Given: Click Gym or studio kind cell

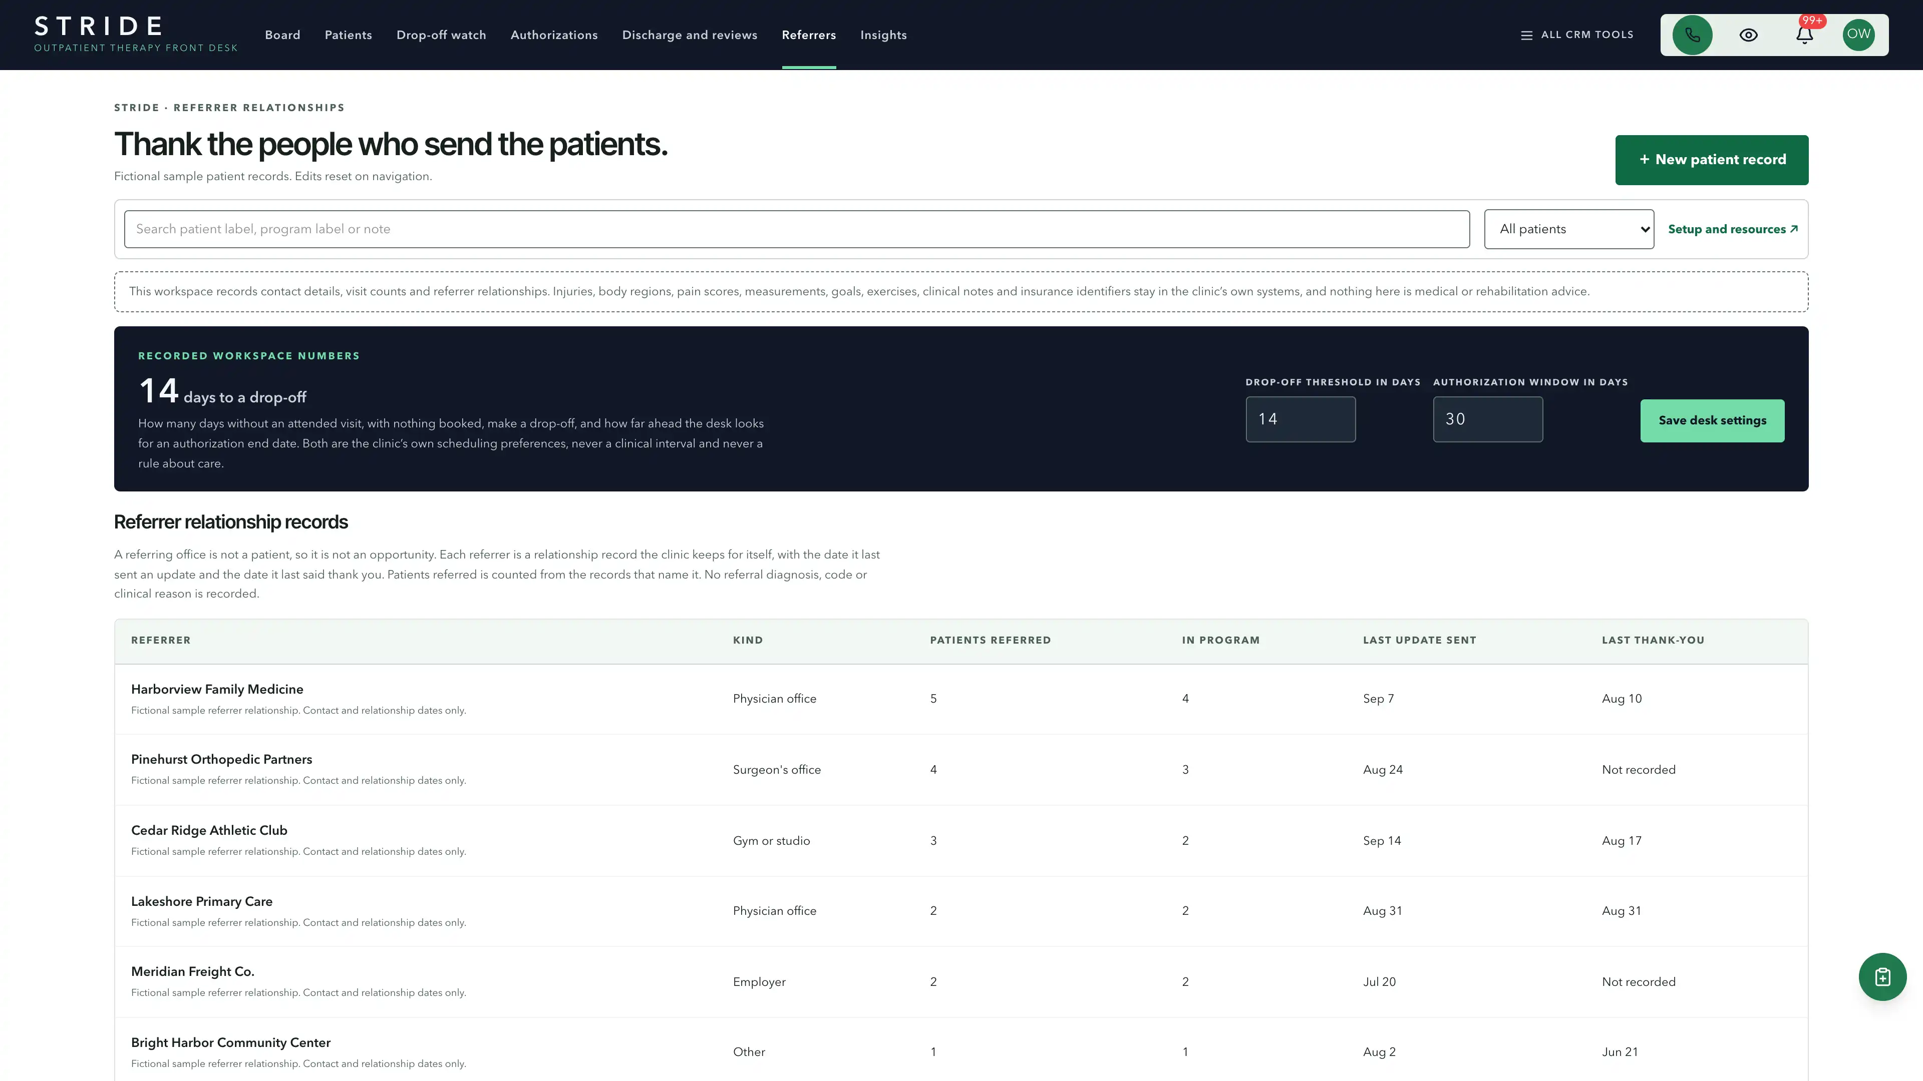Looking at the screenshot, I should [x=771, y=840].
